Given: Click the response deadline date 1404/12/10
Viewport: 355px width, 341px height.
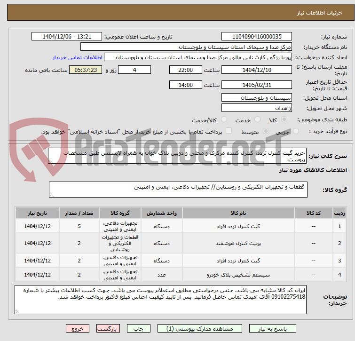Looking at the screenshot, I should click(x=257, y=70).
